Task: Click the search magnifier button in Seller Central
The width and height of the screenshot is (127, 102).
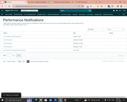Action: click(x=90, y=10)
